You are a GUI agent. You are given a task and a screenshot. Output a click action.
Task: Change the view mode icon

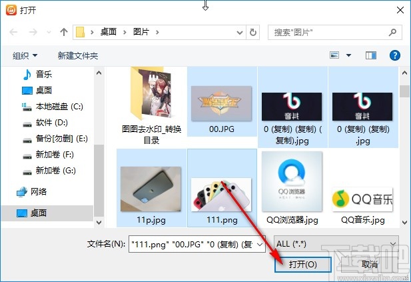(334, 55)
